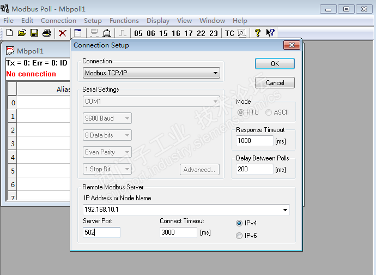
Task: Select row 5 header in Mbpoll1 table
Action: (x=13, y=171)
